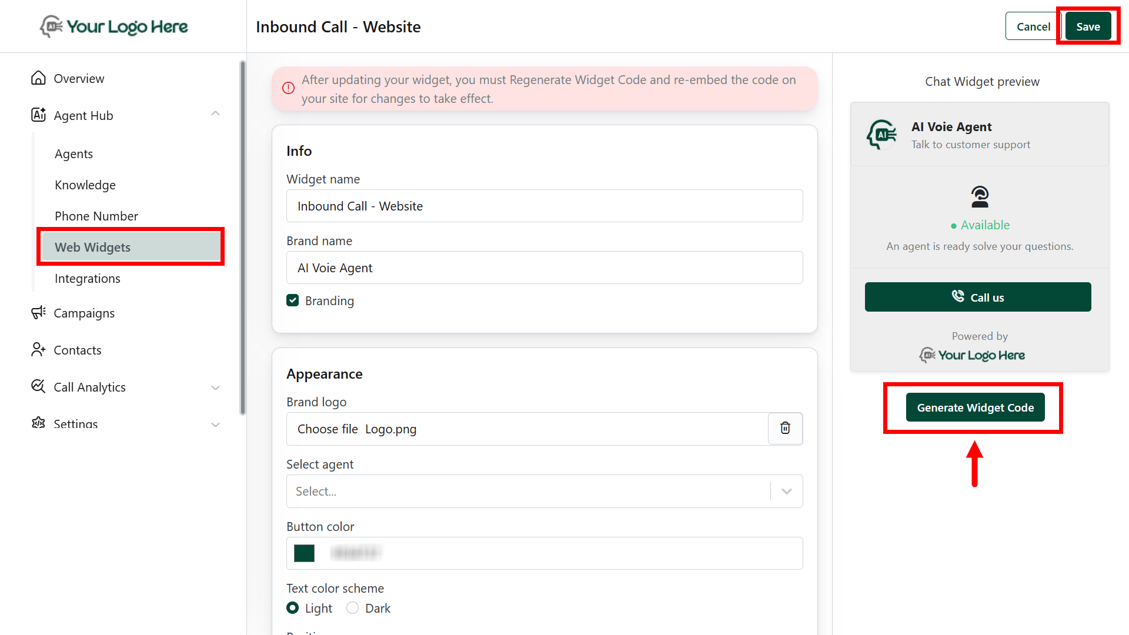Expand the Call Analytics submenu
1129x635 pixels.
tap(215, 387)
